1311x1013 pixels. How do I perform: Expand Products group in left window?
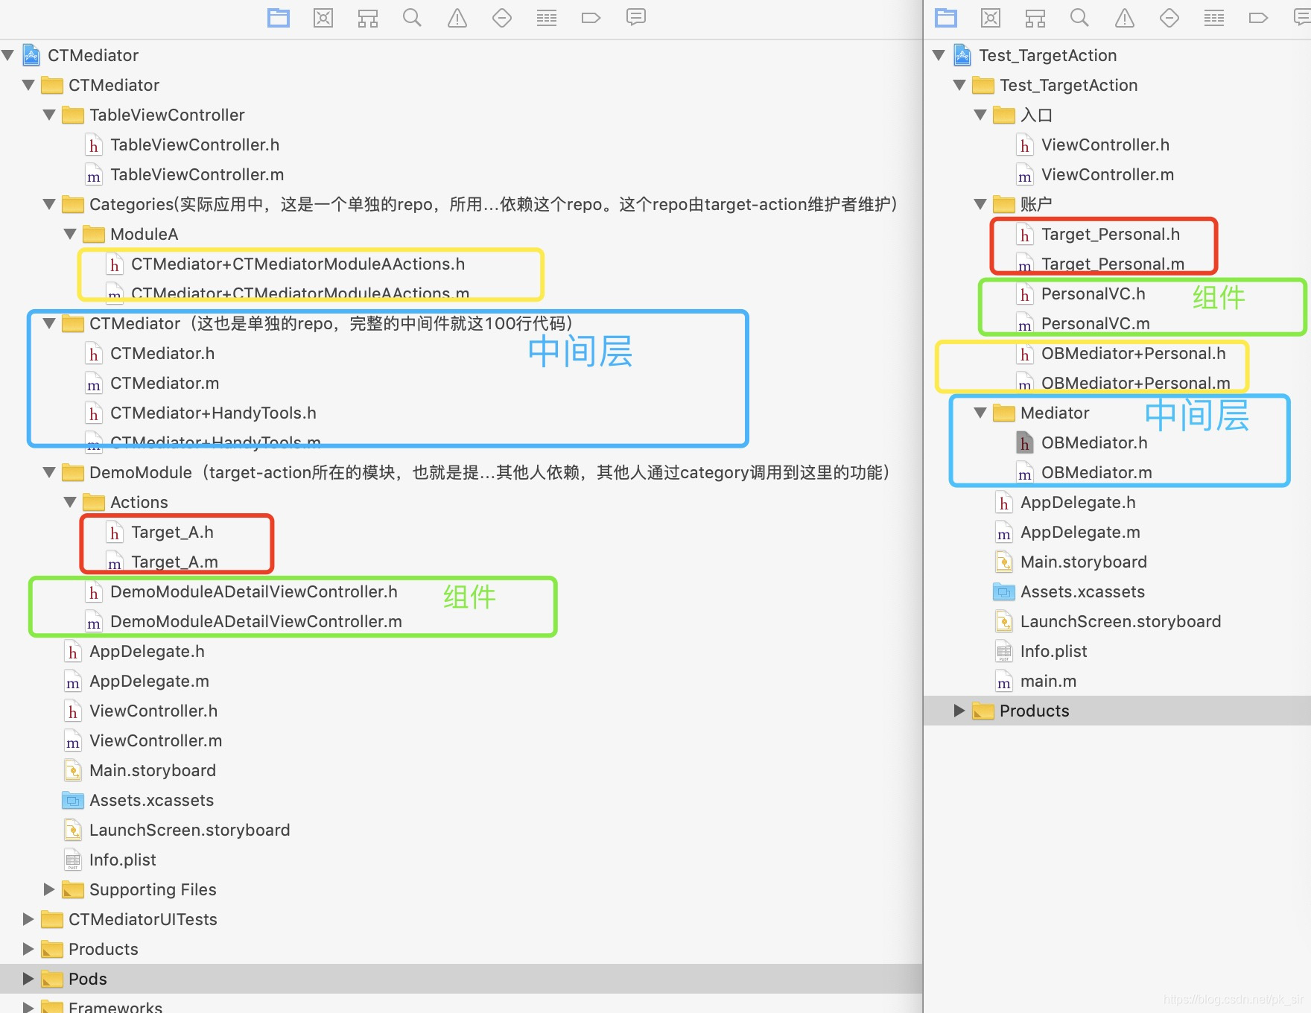[28, 949]
